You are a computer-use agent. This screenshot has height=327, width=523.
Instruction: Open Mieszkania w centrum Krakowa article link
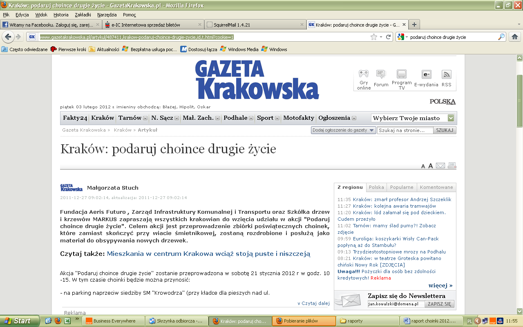tap(209, 254)
